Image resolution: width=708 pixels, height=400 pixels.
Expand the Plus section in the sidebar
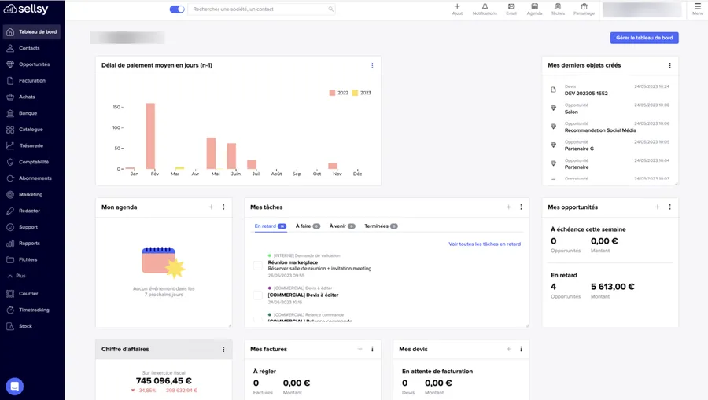pyautogui.click(x=20, y=276)
